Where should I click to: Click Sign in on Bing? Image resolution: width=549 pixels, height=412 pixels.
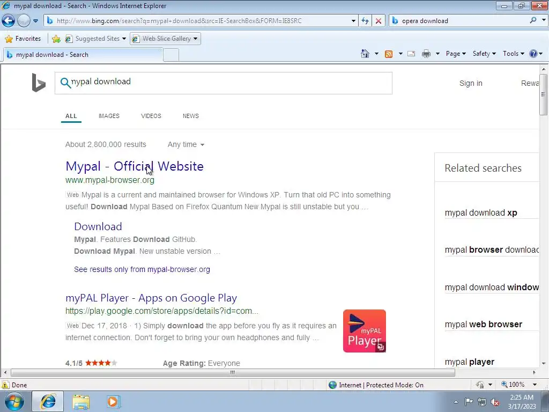click(471, 83)
